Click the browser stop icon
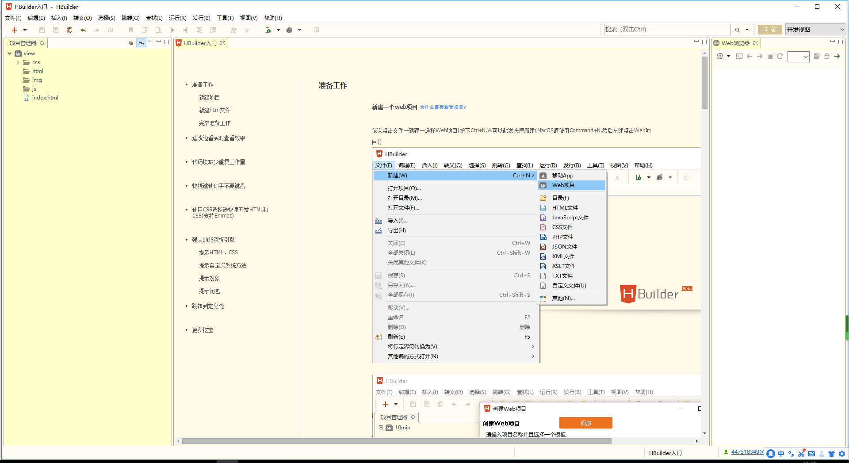This screenshot has height=463, width=849. coord(770,56)
